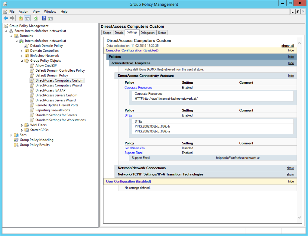Click the Forward navigation arrow
The image size is (308, 236).
12,18
